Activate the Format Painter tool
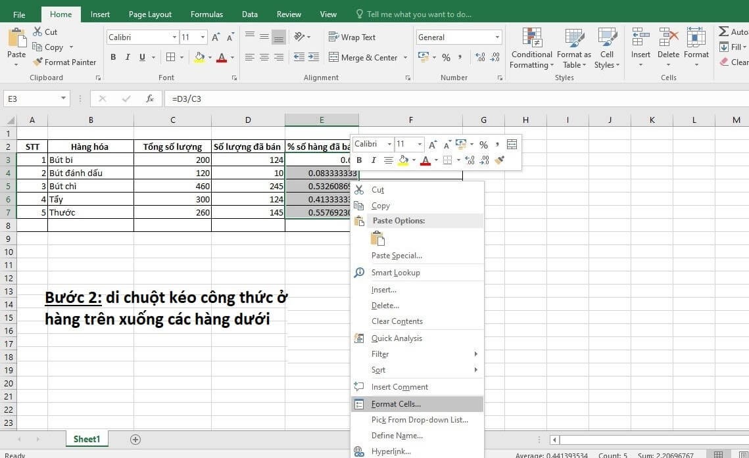 64,62
